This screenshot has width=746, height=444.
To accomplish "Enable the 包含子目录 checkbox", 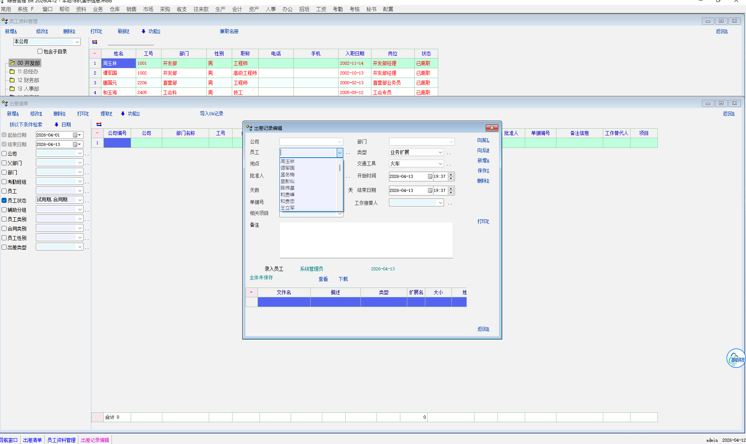I will [40, 52].
